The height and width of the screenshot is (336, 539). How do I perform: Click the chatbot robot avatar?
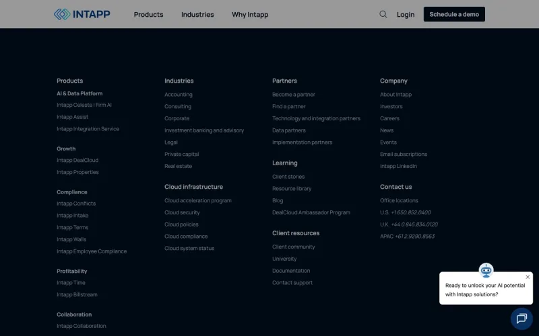[486, 271]
